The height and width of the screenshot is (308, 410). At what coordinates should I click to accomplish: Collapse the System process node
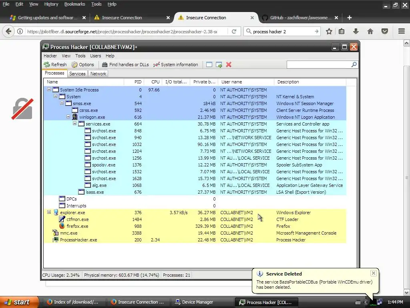pyautogui.click(x=55, y=96)
